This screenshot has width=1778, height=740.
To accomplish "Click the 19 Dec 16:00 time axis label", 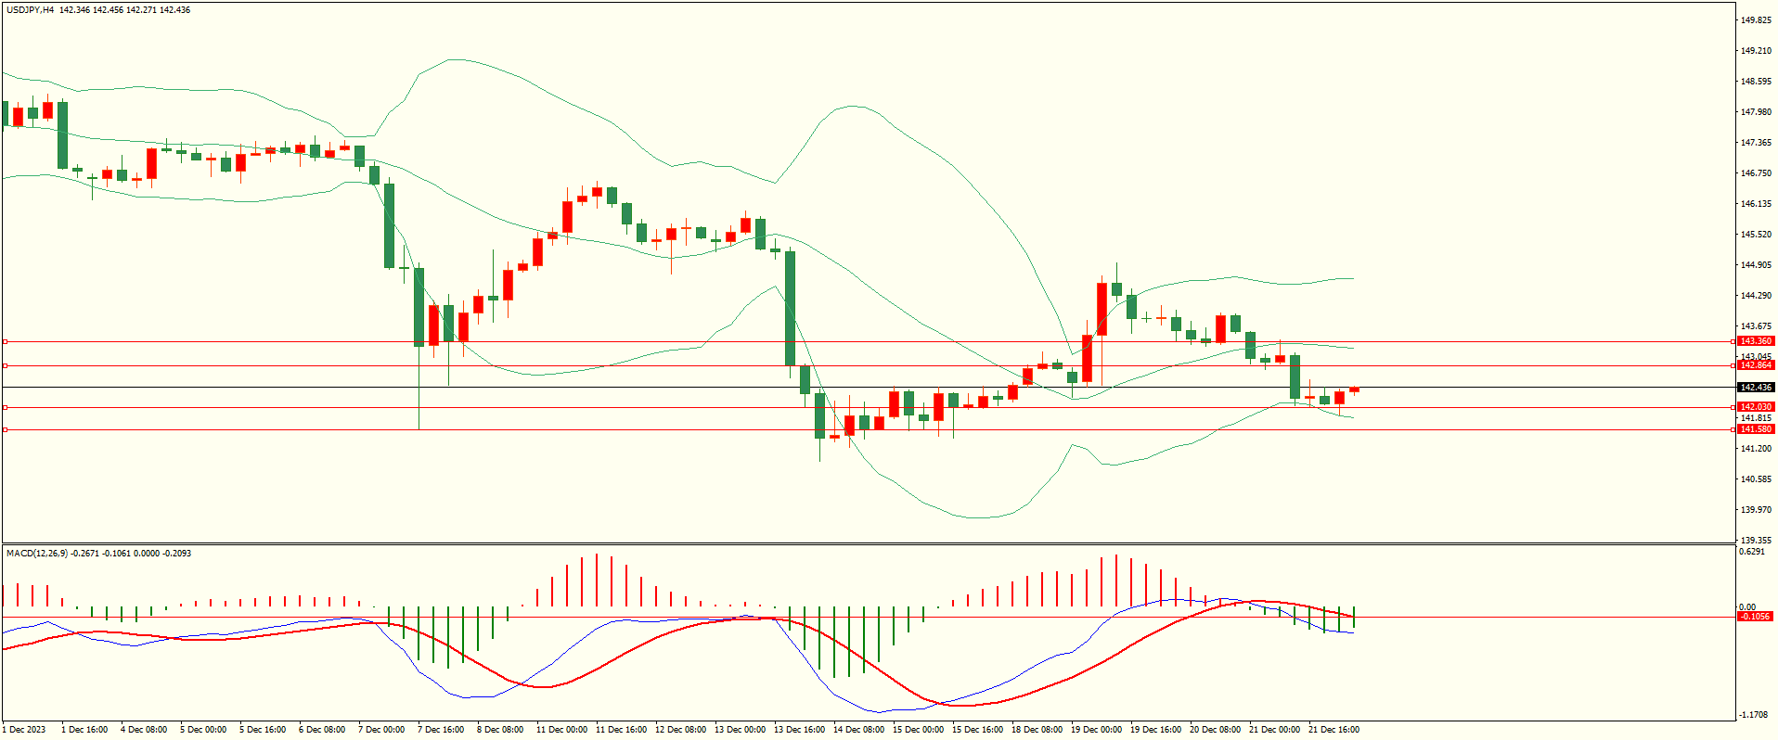I will pos(1155,730).
